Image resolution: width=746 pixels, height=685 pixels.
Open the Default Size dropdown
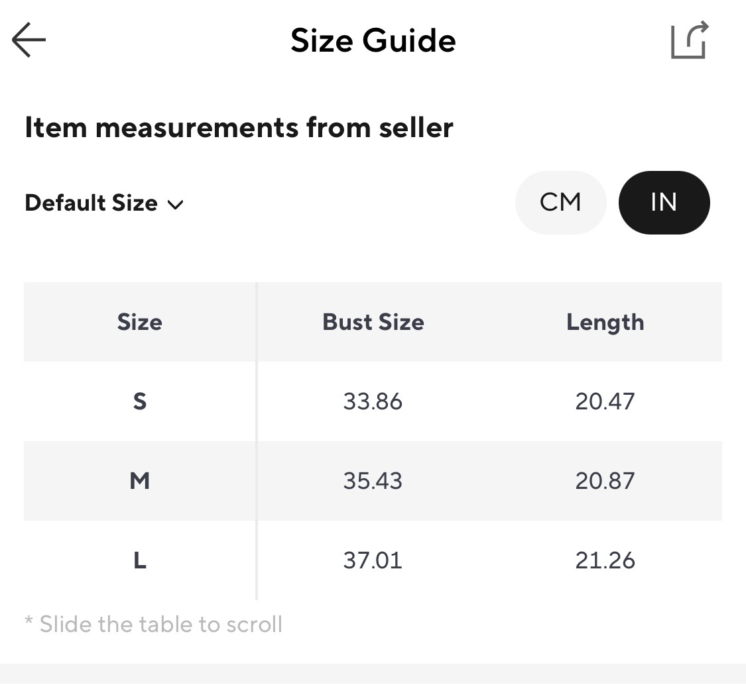(x=92, y=203)
